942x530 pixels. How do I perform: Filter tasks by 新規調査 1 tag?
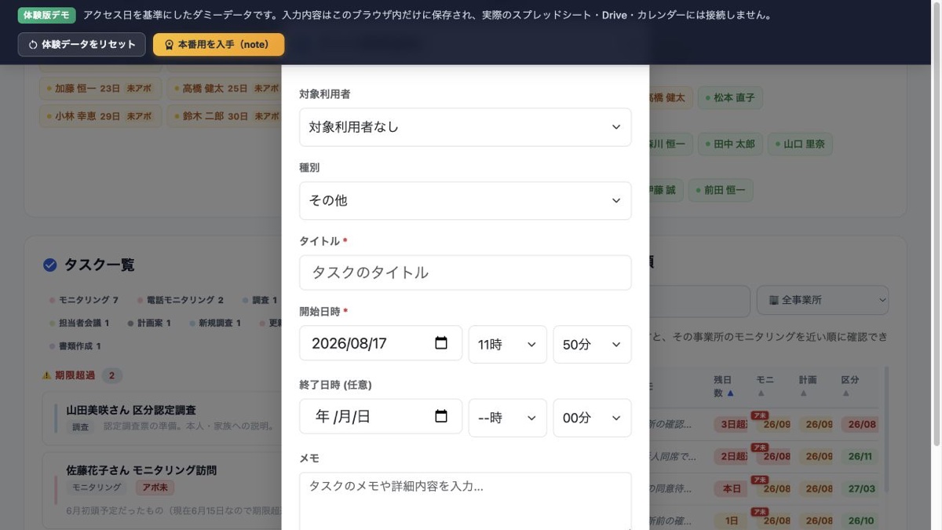click(x=214, y=323)
